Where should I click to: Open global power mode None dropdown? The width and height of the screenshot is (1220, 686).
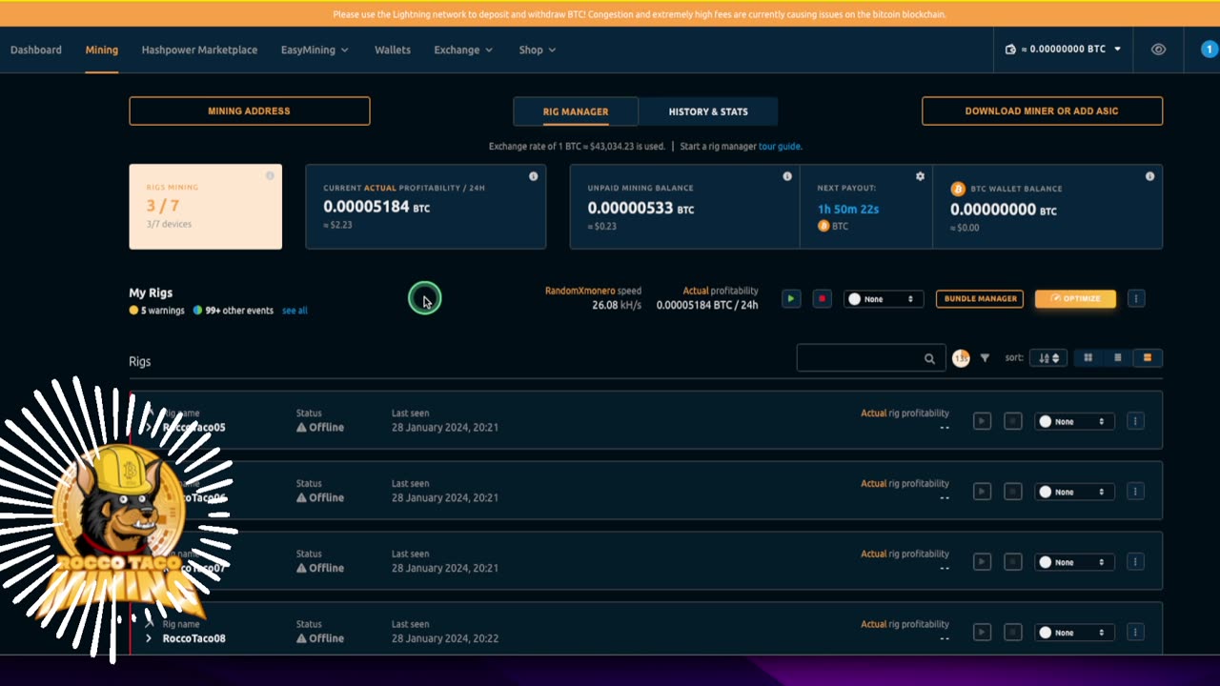[x=884, y=299]
